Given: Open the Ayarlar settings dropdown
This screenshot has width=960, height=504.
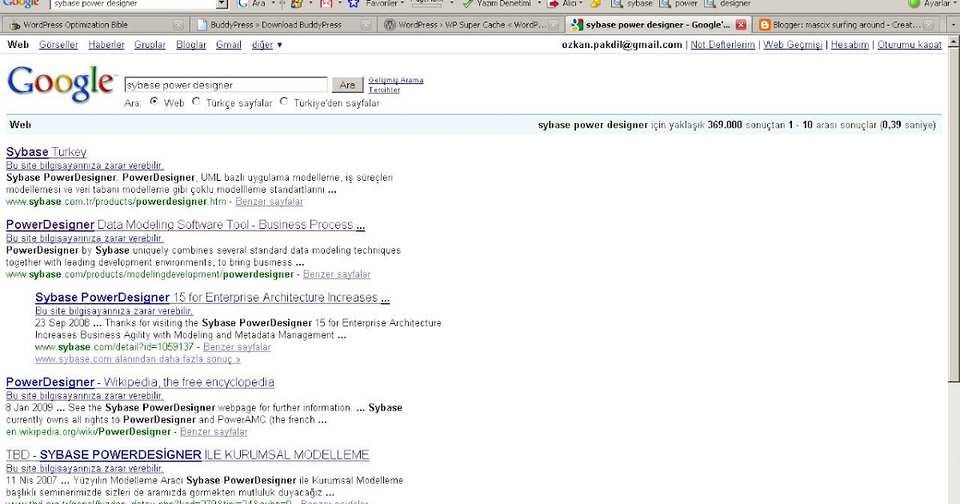Looking at the screenshot, I should pyautogui.click(x=954, y=3).
